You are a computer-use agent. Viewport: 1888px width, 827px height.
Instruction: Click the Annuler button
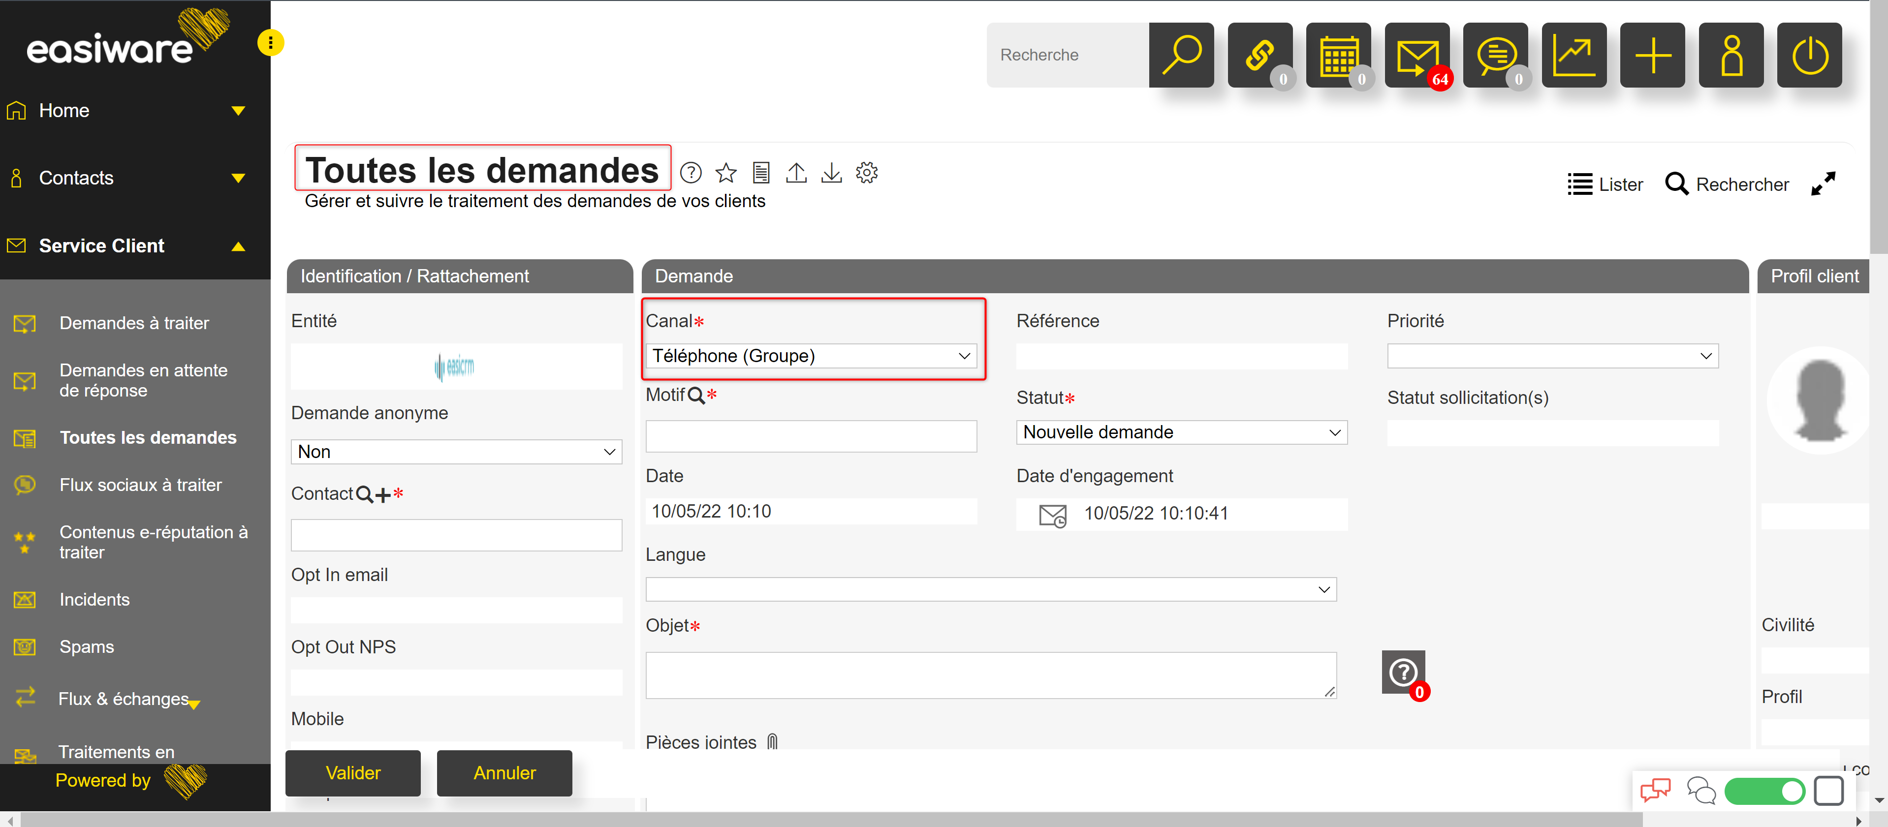504,773
